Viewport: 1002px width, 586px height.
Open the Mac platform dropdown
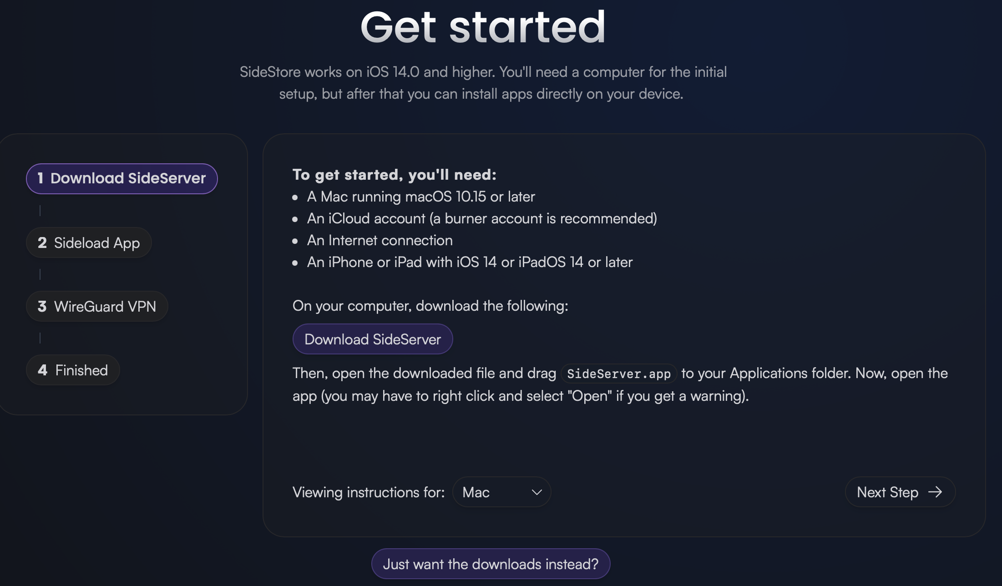(x=501, y=492)
